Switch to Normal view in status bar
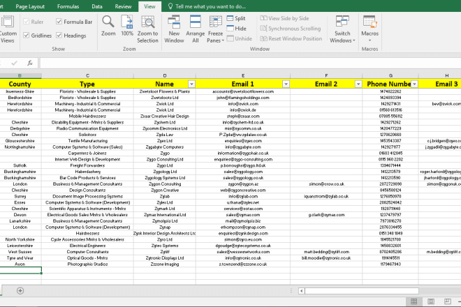 click(x=414, y=301)
